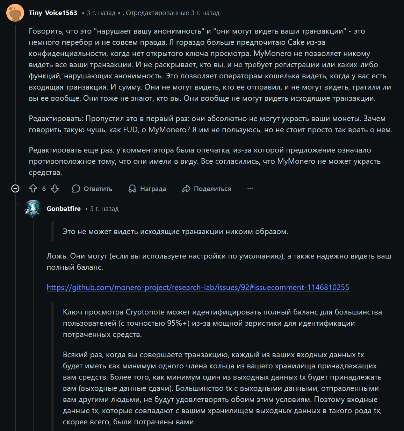
Task: Share the comment with Поделиться
Action: tap(207, 189)
